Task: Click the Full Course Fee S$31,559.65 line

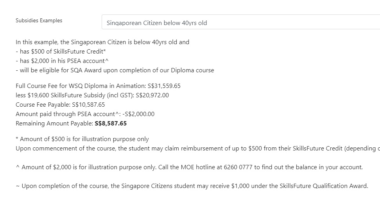Action: [98, 86]
